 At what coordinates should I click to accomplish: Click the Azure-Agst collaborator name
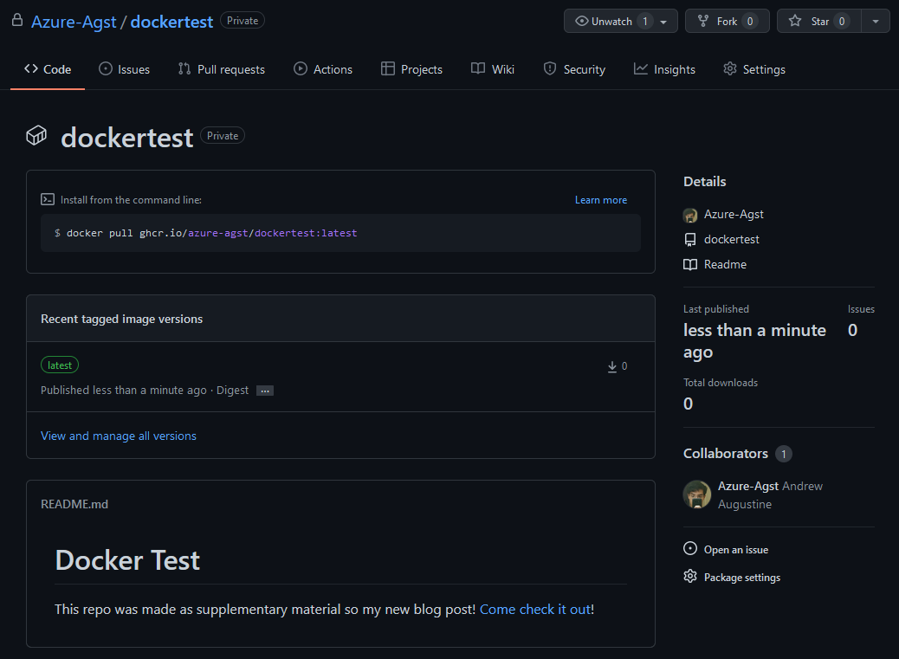click(748, 486)
